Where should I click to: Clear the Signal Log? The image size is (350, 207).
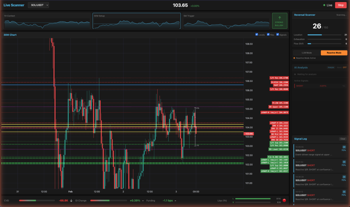343,139
